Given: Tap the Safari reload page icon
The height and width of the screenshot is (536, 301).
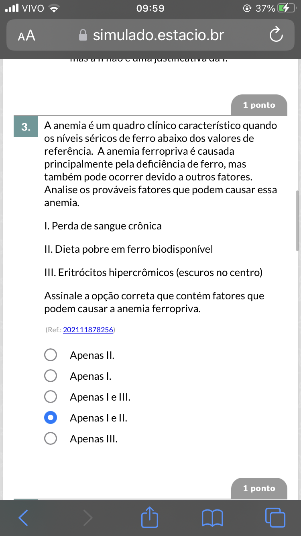Looking at the screenshot, I should click(276, 35).
